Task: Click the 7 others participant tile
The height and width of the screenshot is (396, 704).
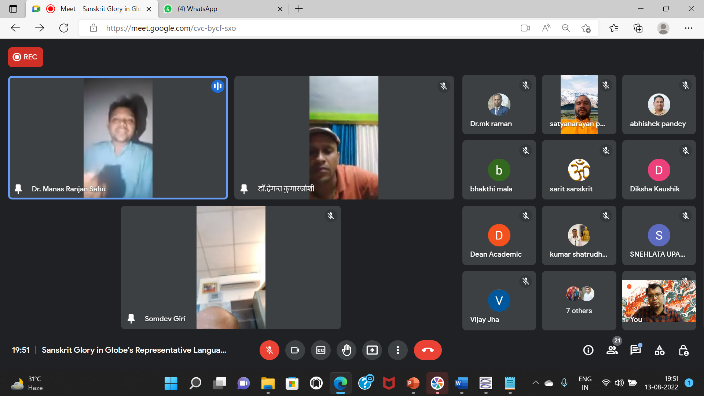Action: click(579, 300)
